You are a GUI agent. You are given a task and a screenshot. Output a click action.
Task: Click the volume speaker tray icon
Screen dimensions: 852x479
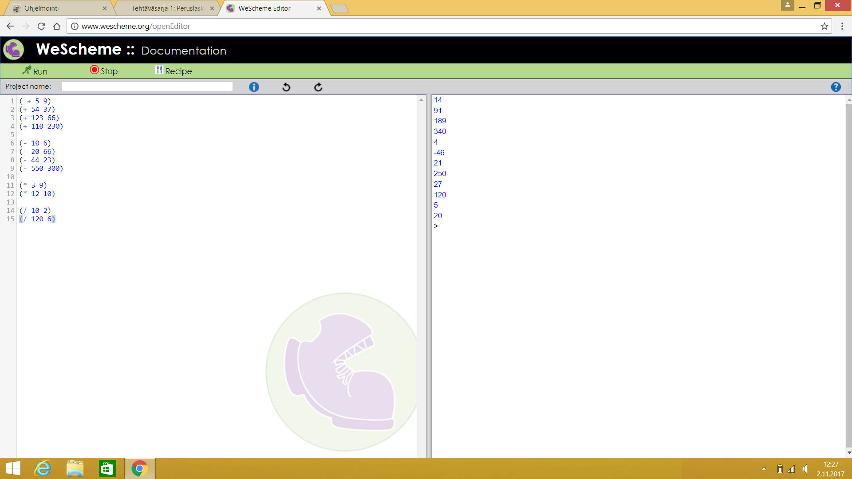805,469
